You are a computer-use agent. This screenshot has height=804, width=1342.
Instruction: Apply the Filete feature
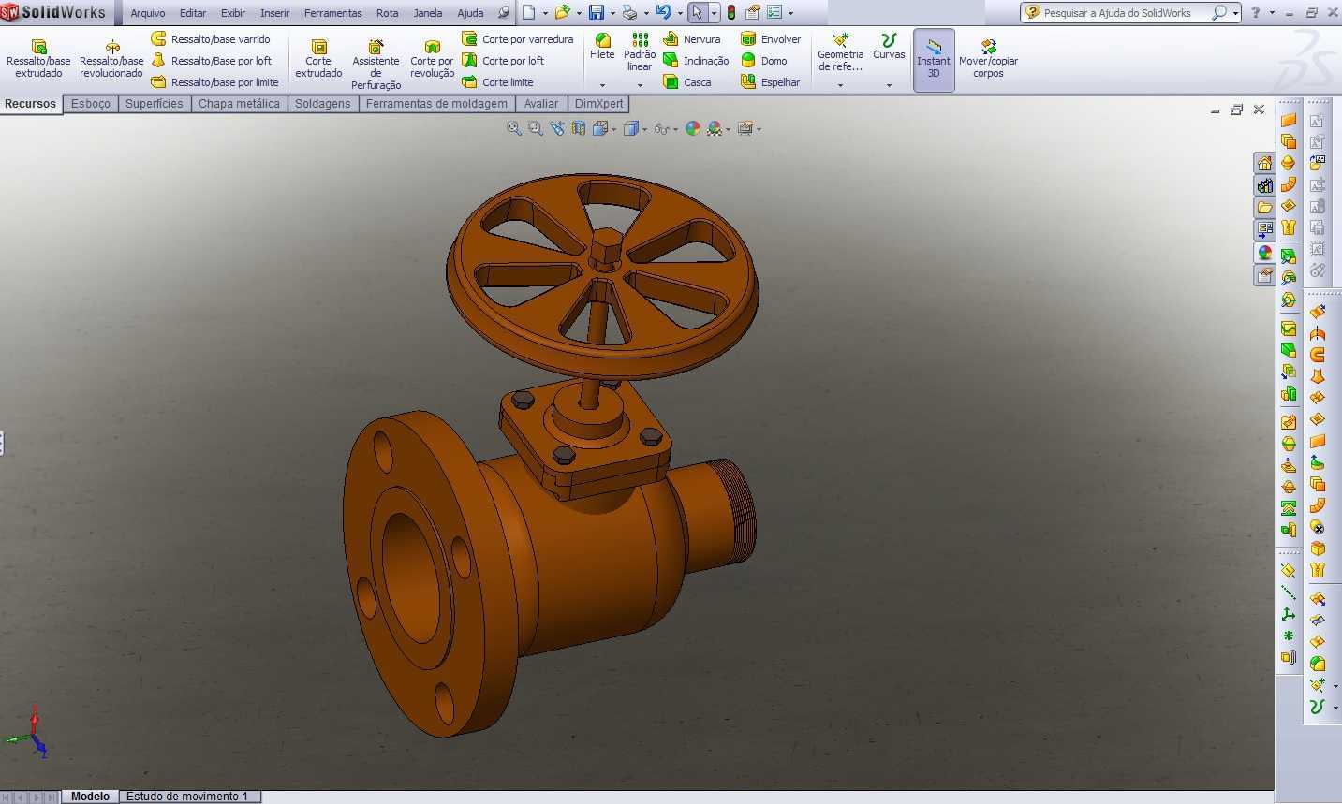point(602,47)
